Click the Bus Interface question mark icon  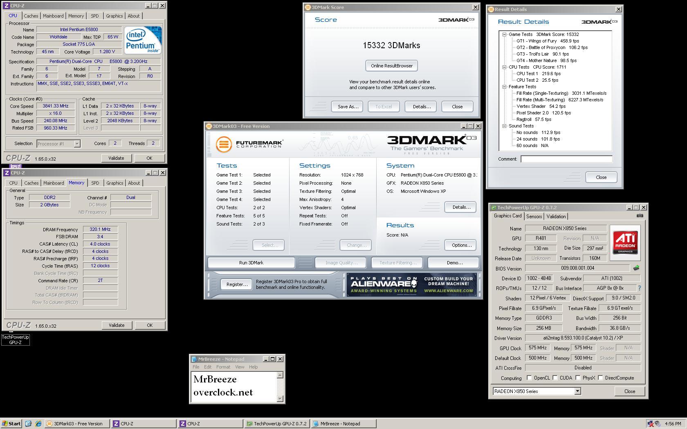[x=639, y=288]
